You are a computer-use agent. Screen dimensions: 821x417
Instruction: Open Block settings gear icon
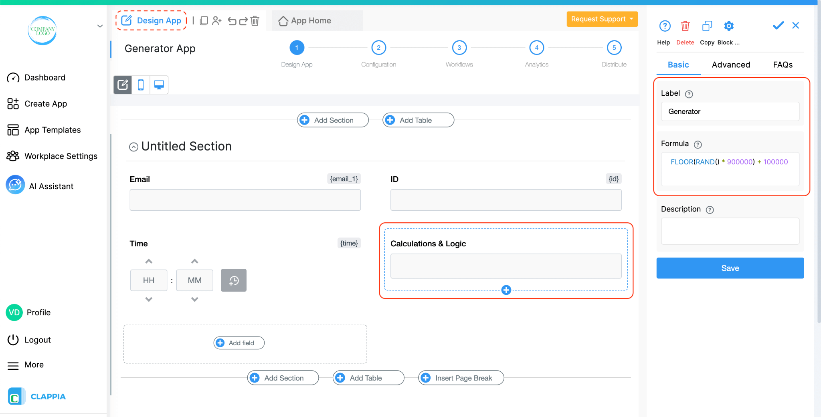tap(729, 26)
